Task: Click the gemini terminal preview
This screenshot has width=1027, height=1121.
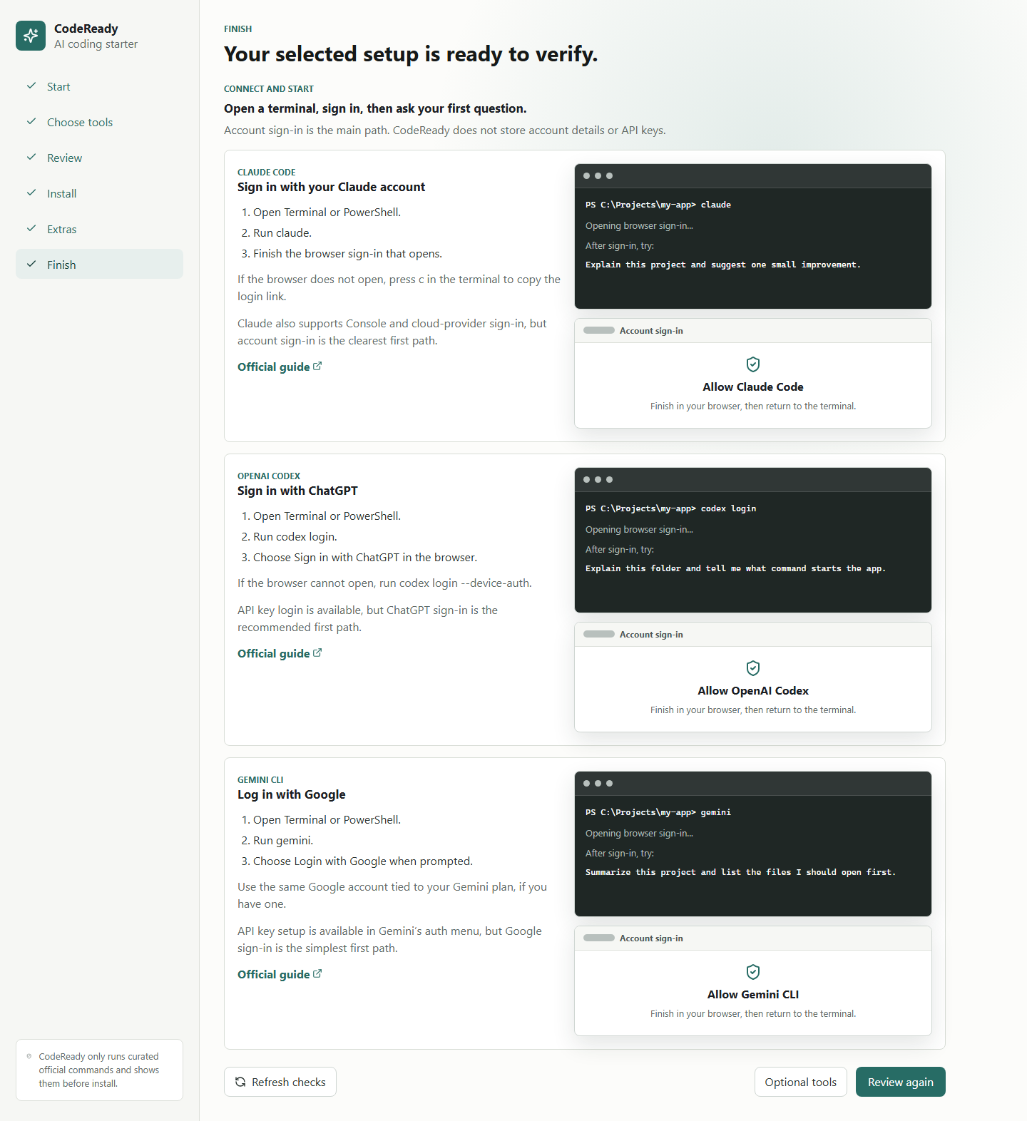Action: (x=753, y=844)
